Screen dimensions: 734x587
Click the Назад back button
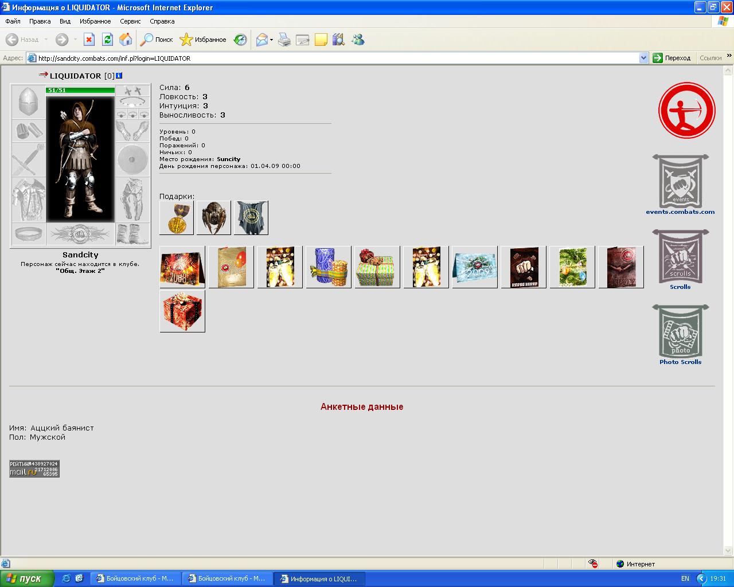click(22, 40)
